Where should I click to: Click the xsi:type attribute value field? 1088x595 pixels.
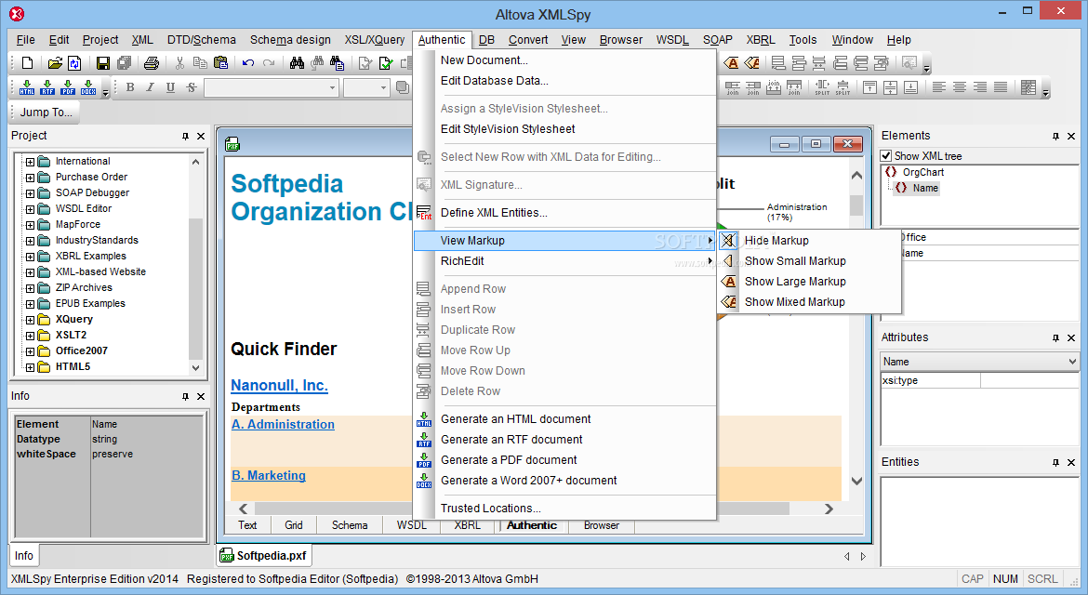[1029, 381]
